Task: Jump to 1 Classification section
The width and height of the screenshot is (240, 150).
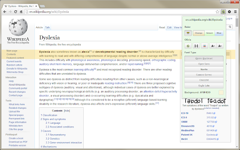Action: click(49, 115)
